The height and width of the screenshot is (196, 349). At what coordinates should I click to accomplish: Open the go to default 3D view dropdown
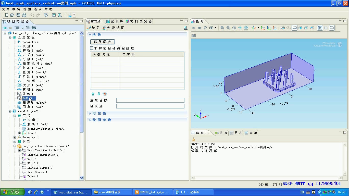coord(258,28)
